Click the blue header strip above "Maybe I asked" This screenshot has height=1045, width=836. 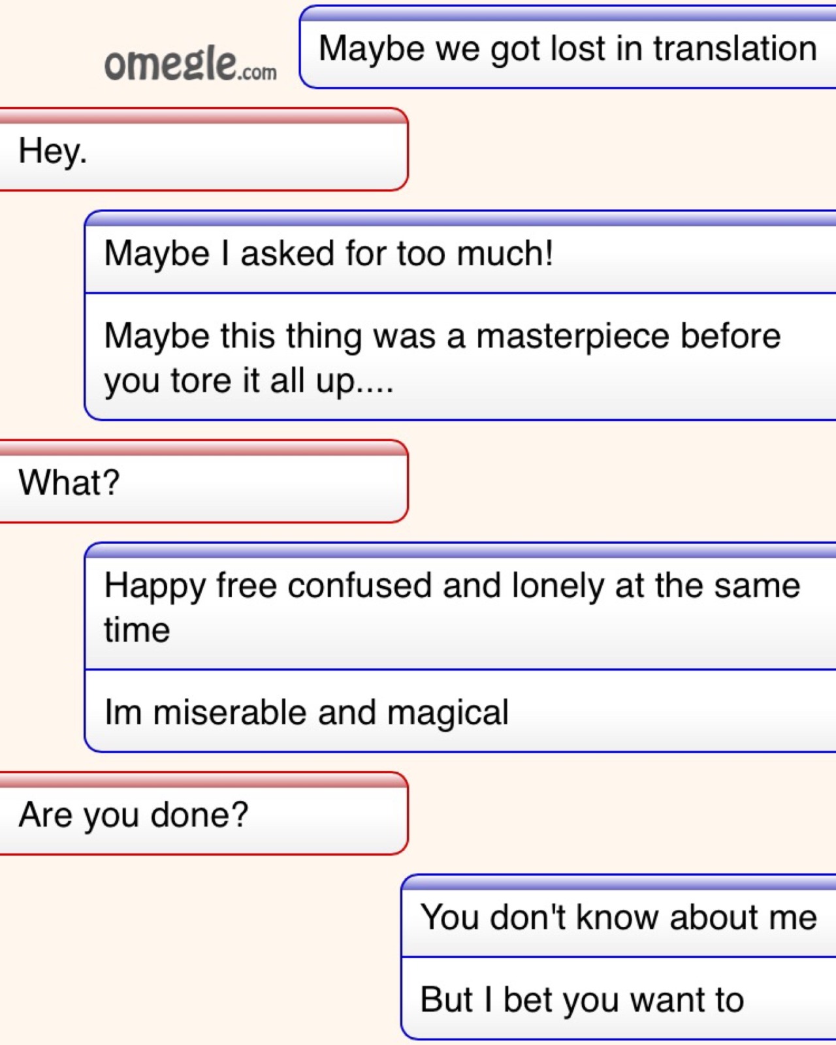[460, 219]
